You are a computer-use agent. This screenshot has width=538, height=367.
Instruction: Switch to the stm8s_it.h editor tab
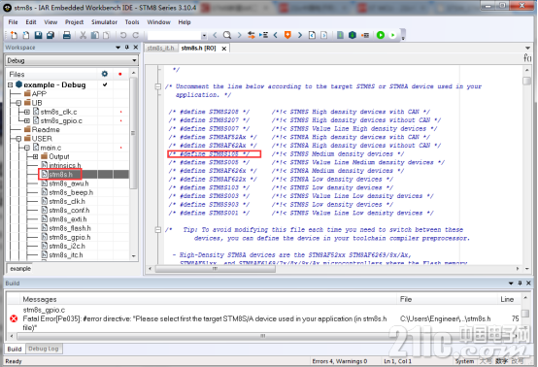coord(160,48)
